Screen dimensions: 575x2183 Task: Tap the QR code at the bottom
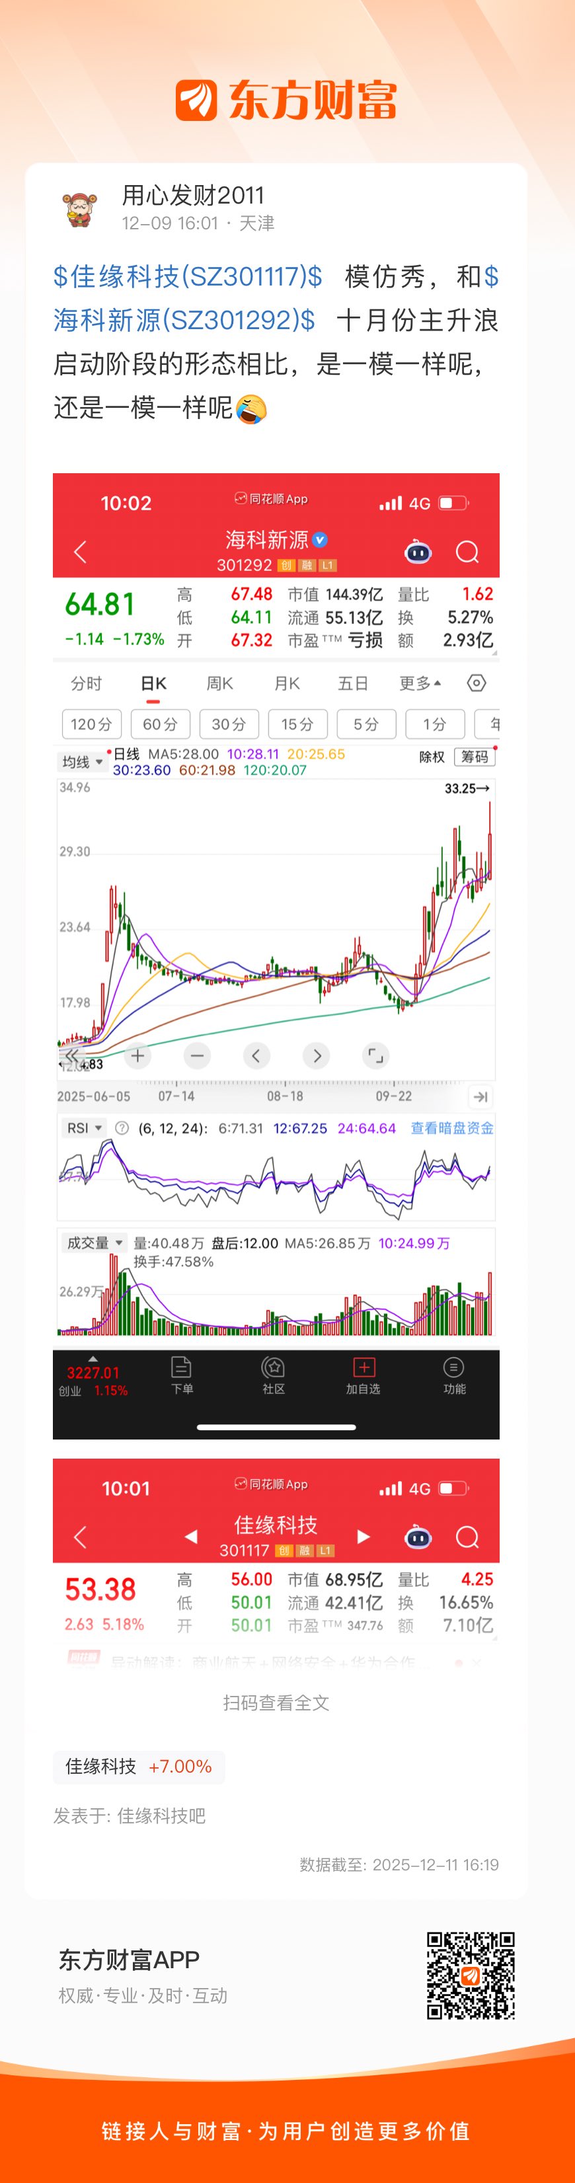[x=471, y=1975]
